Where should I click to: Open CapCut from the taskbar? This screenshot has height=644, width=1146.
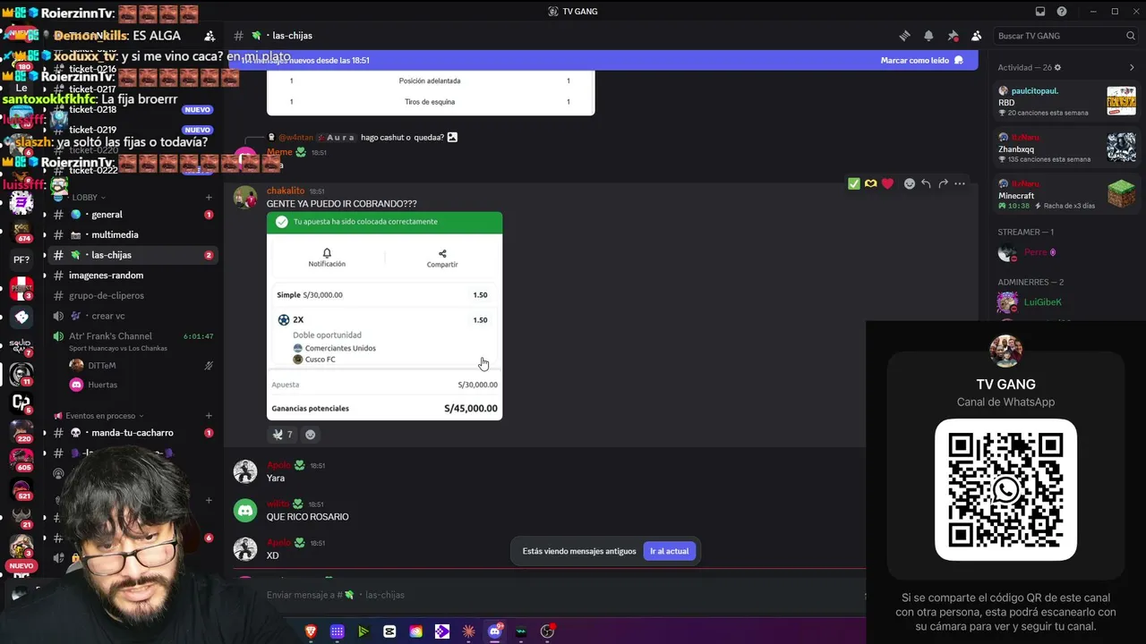[x=389, y=631]
